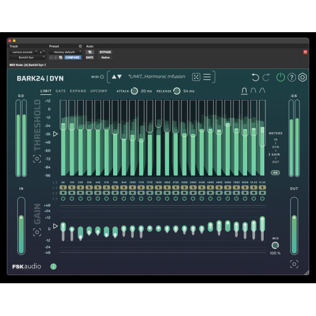
Task: Select the narrow flat-top band shape icon
Action: (x=244, y=91)
